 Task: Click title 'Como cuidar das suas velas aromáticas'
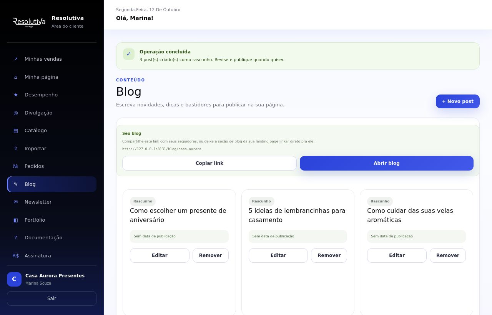point(410,216)
